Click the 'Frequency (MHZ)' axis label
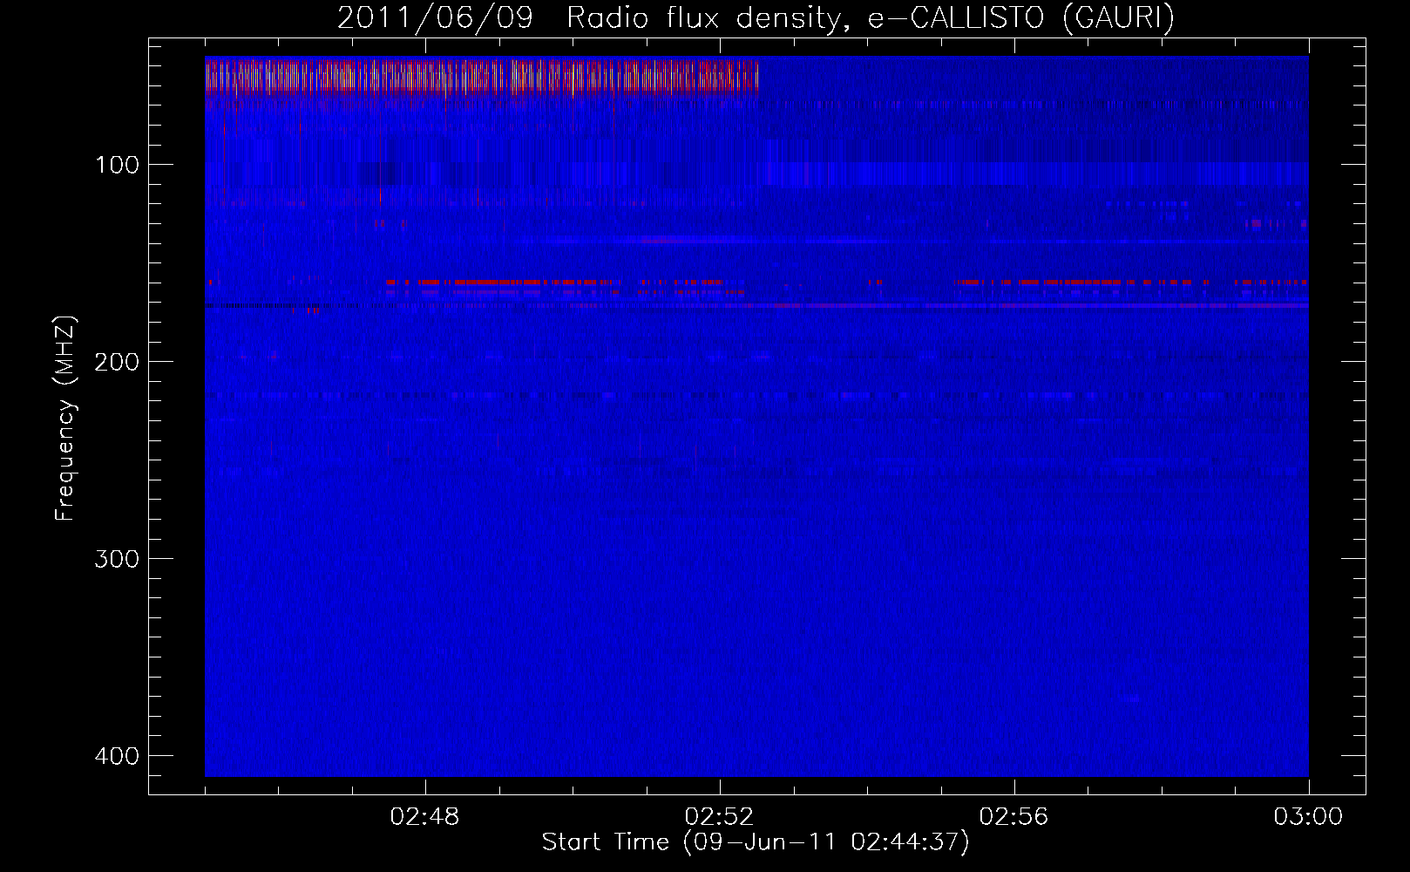This screenshot has height=872, width=1410. (x=65, y=419)
